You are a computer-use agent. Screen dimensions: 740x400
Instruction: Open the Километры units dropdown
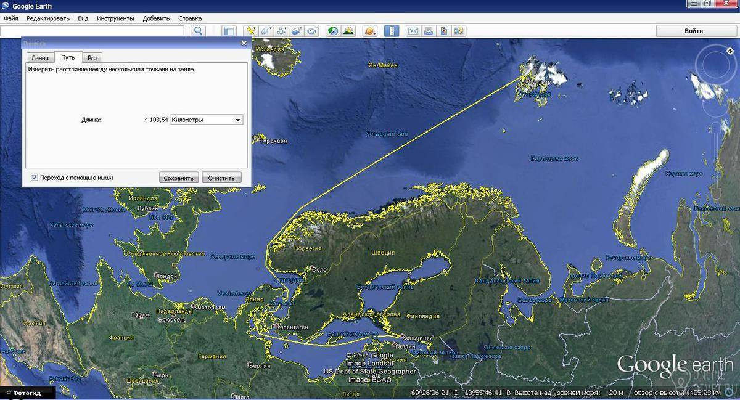(207, 120)
